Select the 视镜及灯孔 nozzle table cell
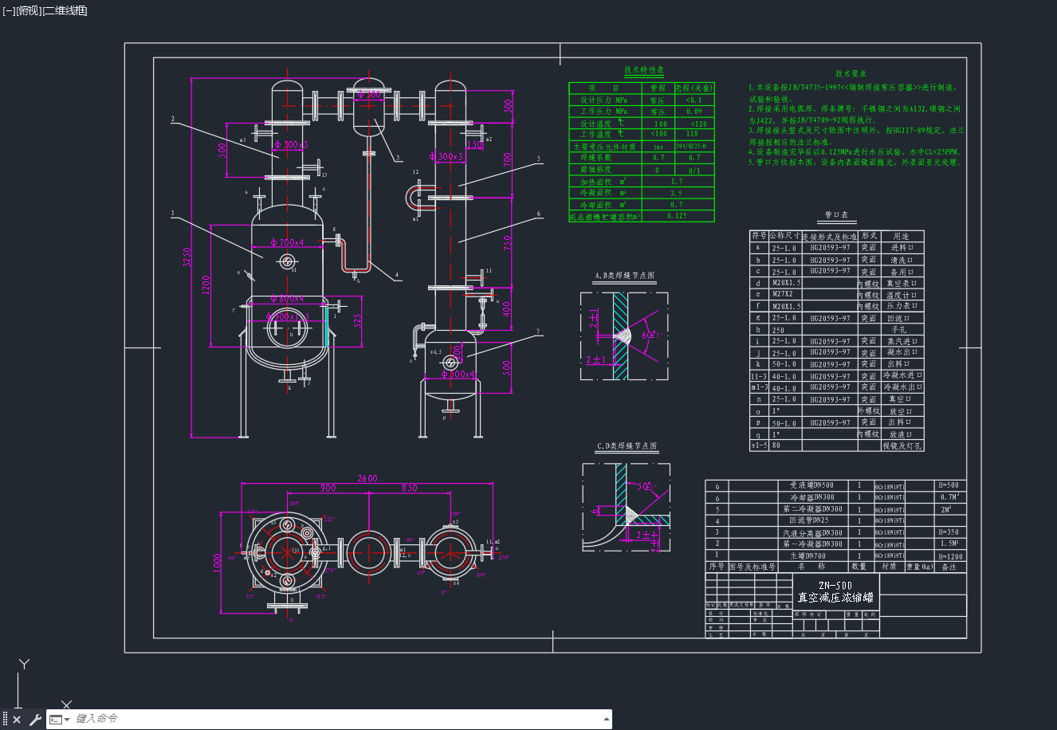The height and width of the screenshot is (730, 1057). tap(902, 446)
